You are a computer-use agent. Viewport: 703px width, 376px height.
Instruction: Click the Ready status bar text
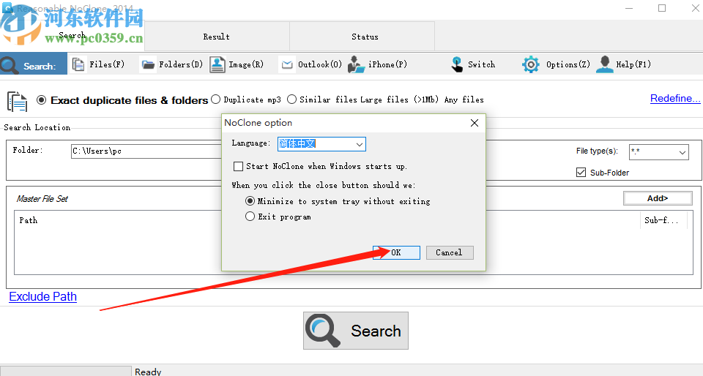[x=148, y=372]
